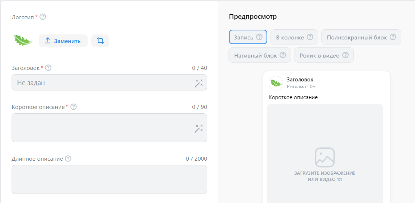Image resolution: width=415 pixels, height=203 pixels.
Task: Click help icon on Полноэкранный блок tab
Action: click(x=393, y=37)
